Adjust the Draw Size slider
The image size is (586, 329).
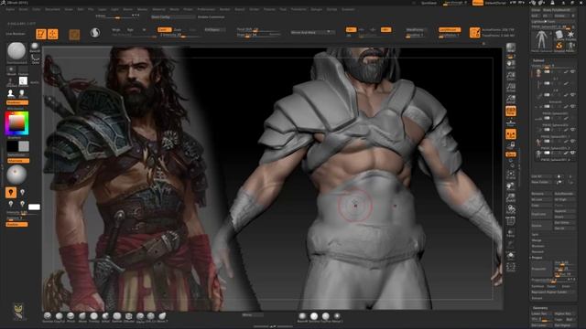[x=258, y=35]
